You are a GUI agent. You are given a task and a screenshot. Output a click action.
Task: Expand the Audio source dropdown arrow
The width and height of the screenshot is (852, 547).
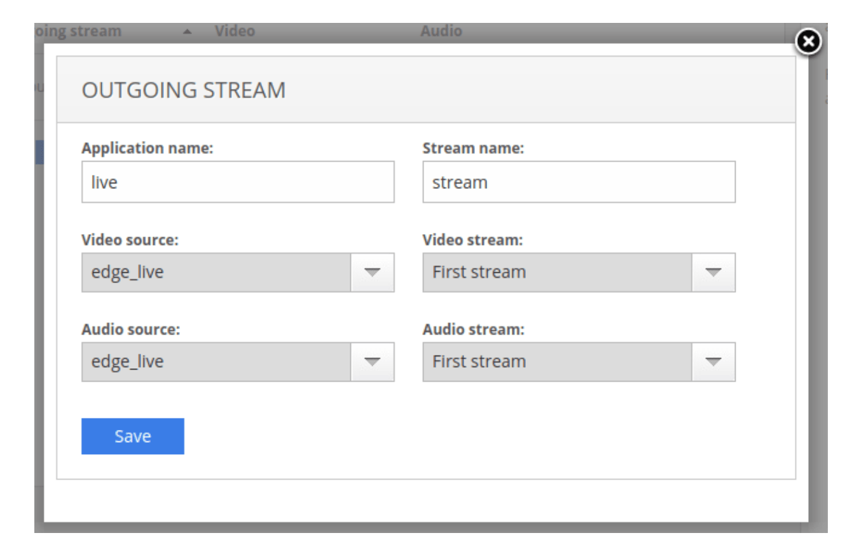click(372, 362)
